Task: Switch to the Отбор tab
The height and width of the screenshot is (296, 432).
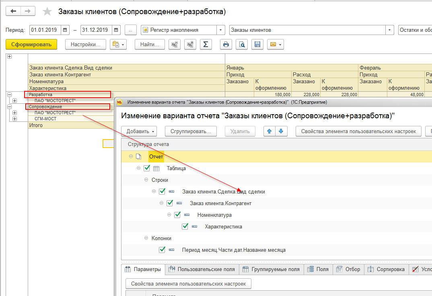Action: 348,269
